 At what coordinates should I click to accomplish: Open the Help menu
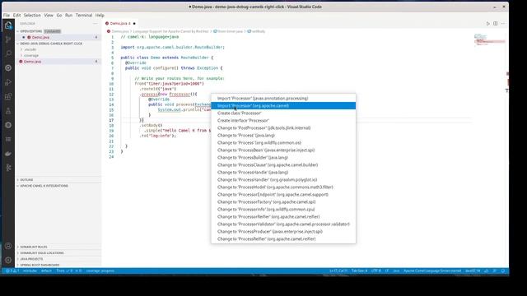click(100, 15)
